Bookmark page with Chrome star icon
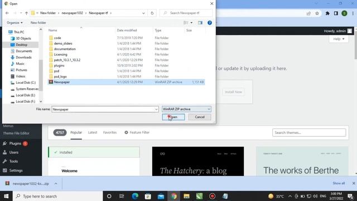The width and height of the screenshot is (357, 201). 317,13
